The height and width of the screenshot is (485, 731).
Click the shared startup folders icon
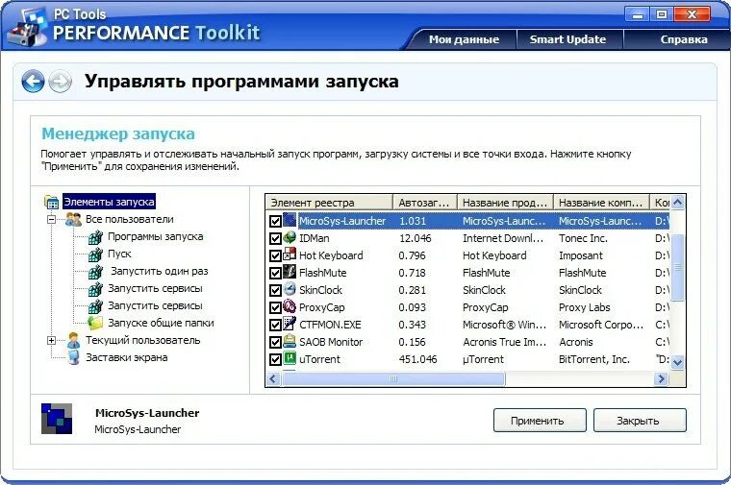point(95,323)
